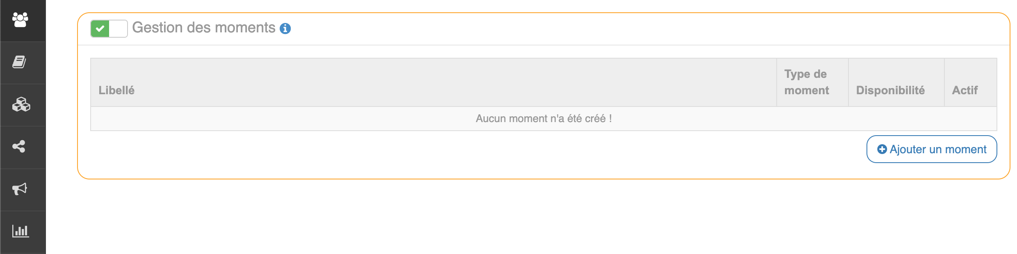Open the bar chart statistics icon
This screenshot has width=1017, height=254.
20,231
